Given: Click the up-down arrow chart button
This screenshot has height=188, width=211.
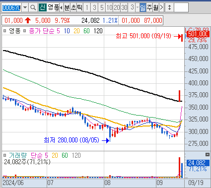Looking at the screenshot, I should 169,7.
